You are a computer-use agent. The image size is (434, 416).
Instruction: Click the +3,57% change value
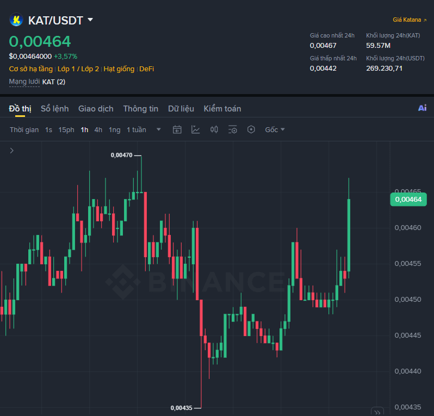pos(66,57)
